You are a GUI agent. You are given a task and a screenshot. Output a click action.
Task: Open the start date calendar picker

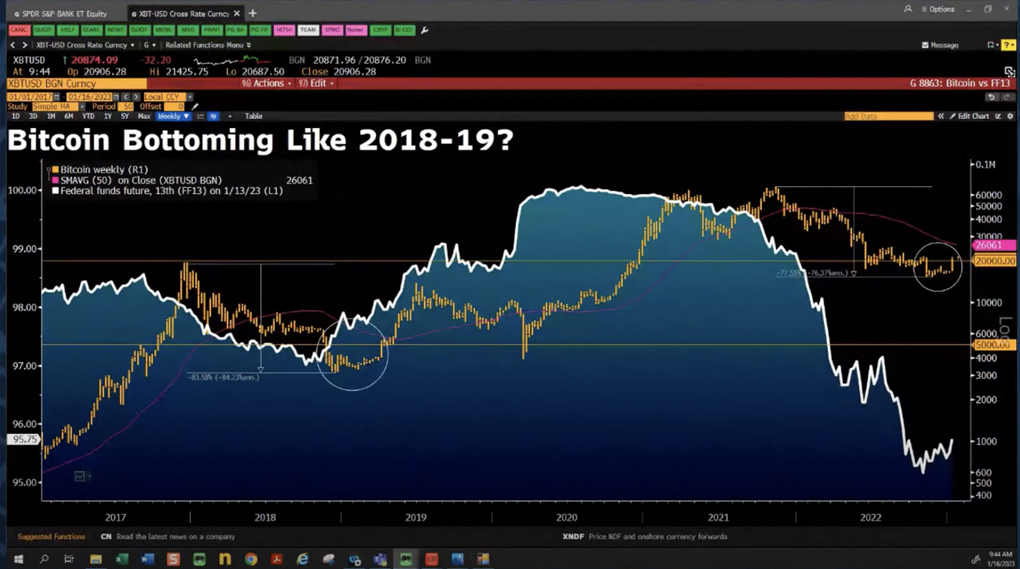pyautogui.click(x=57, y=97)
